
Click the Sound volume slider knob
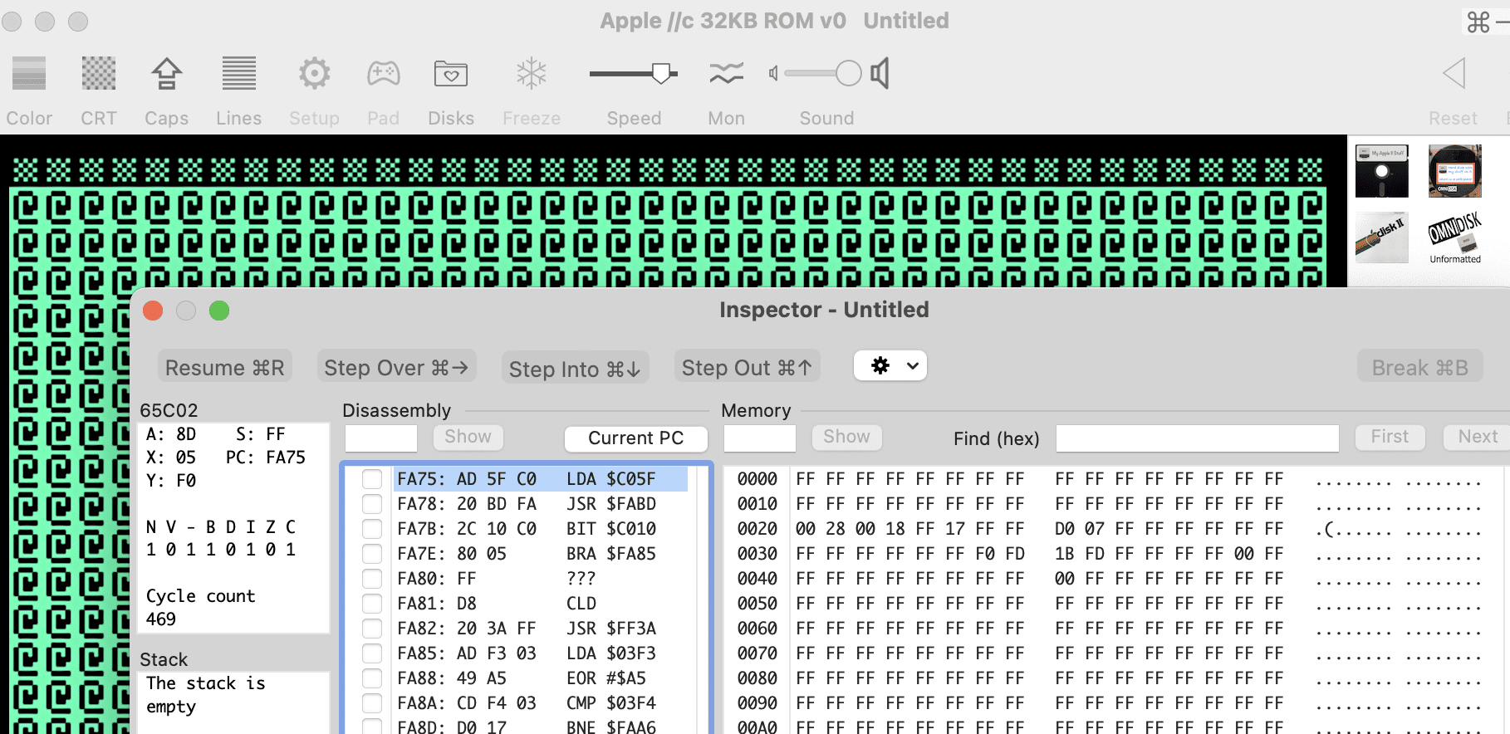click(848, 74)
